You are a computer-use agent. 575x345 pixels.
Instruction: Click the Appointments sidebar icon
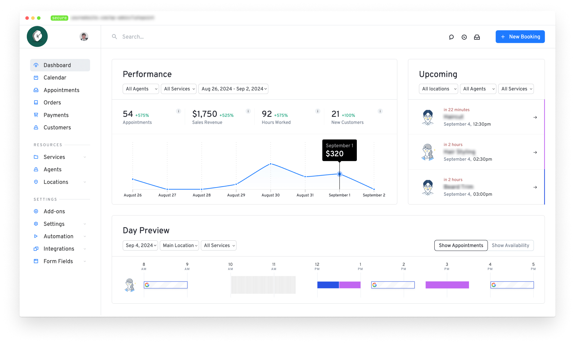pos(36,90)
